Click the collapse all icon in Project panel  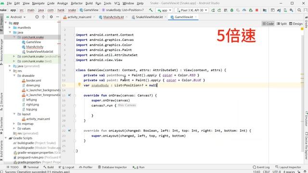(x=43, y=17)
